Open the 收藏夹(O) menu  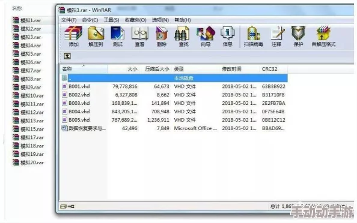pyautogui.click(x=135, y=20)
